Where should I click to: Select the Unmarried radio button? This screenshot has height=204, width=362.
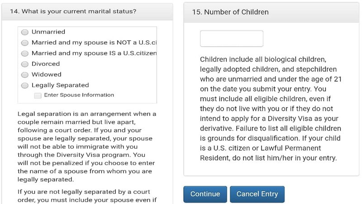[25, 32]
